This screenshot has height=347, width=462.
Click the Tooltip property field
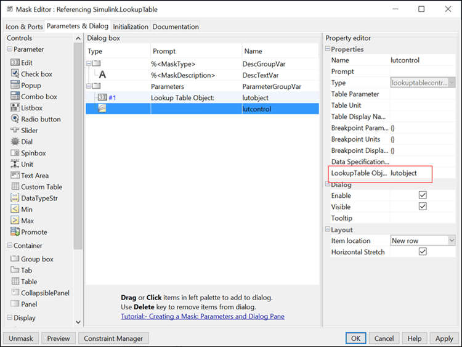423,218
